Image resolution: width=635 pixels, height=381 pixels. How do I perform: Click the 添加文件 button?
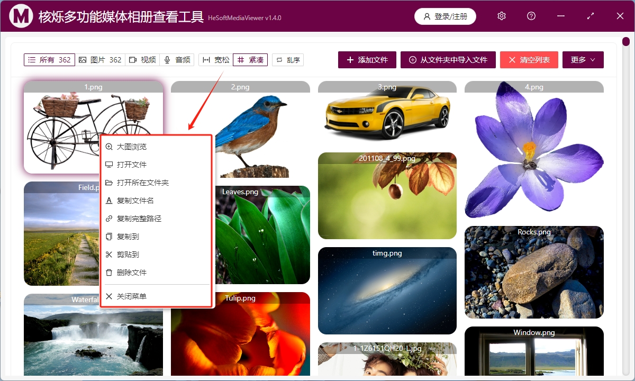pos(367,59)
